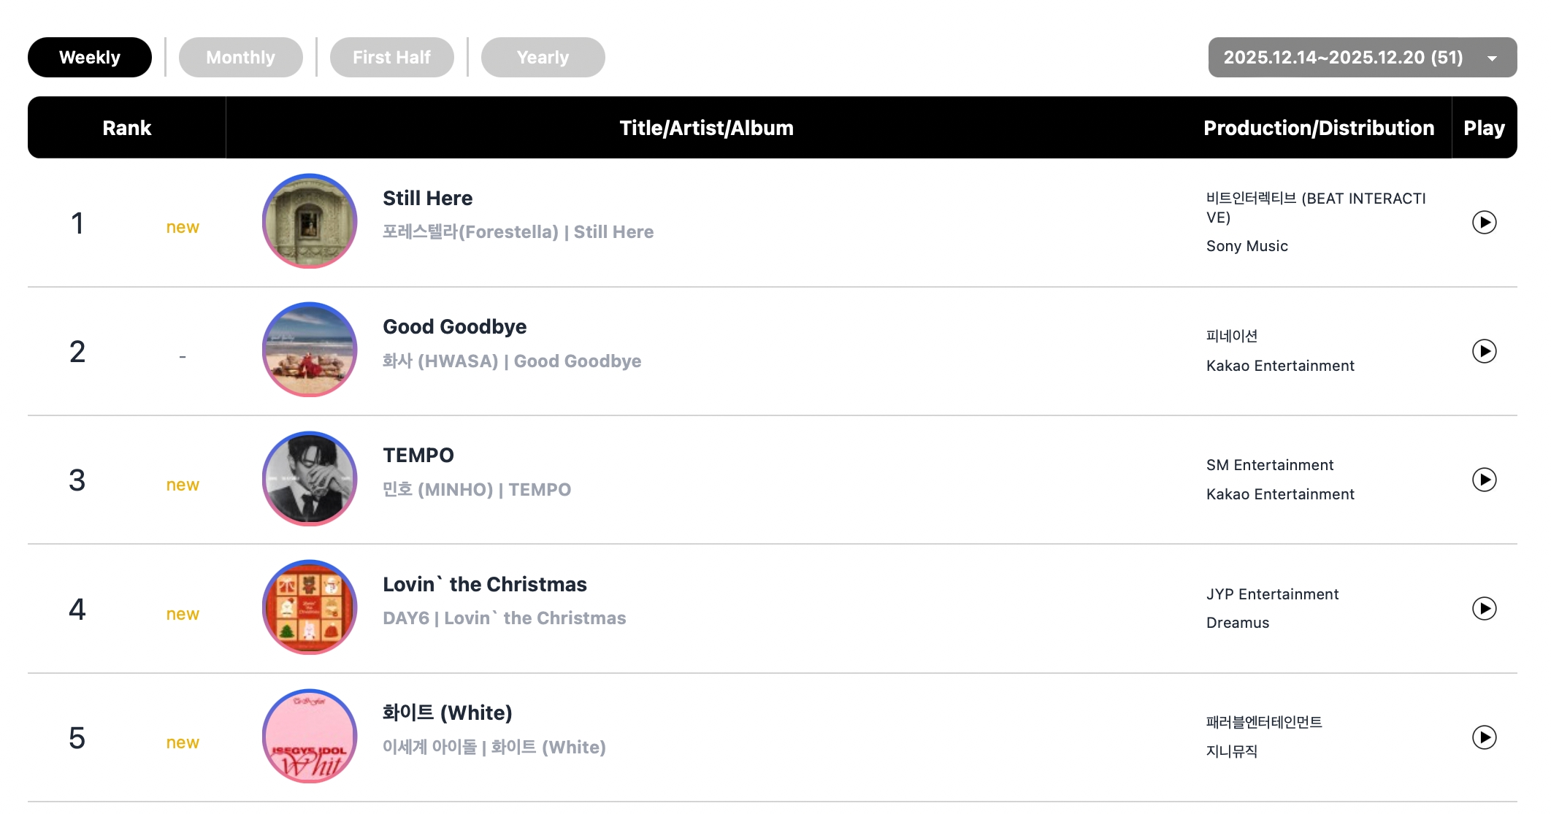Open the pink White album cover

pos(310,736)
